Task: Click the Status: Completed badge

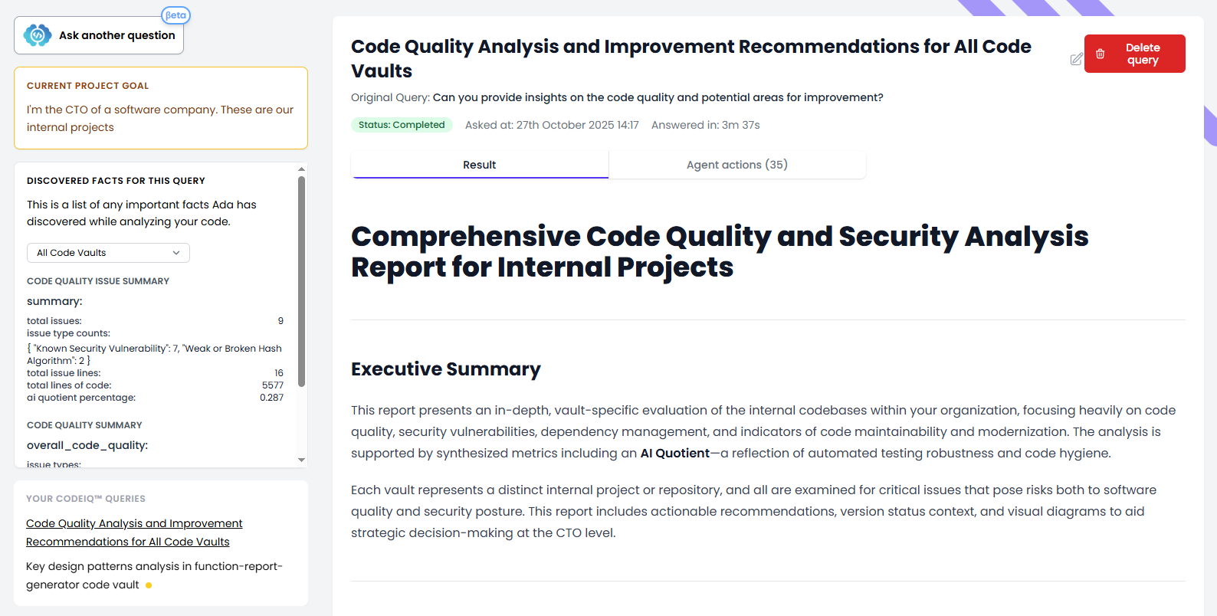Action: pos(402,125)
